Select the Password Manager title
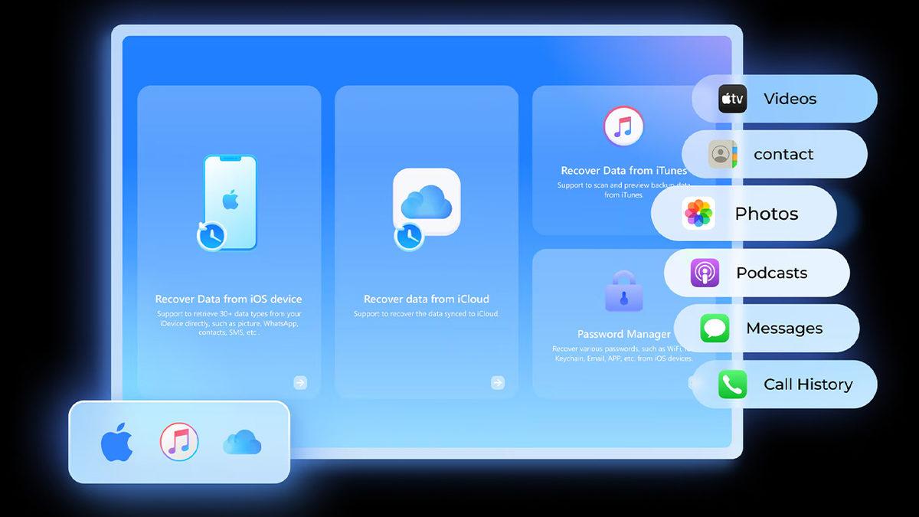919x517 pixels. (x=623, y=334)
